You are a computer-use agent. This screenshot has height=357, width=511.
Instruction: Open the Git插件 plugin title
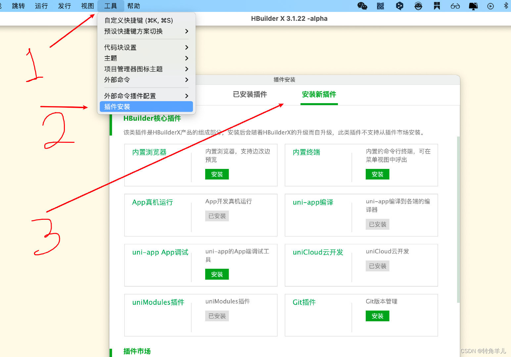[304, 302]
